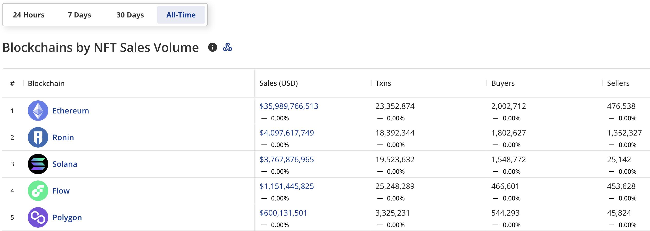Open the Polygon blockchain link
This screenshot has height=231, width=650.
pyautogui.click(x=67, y=217)
